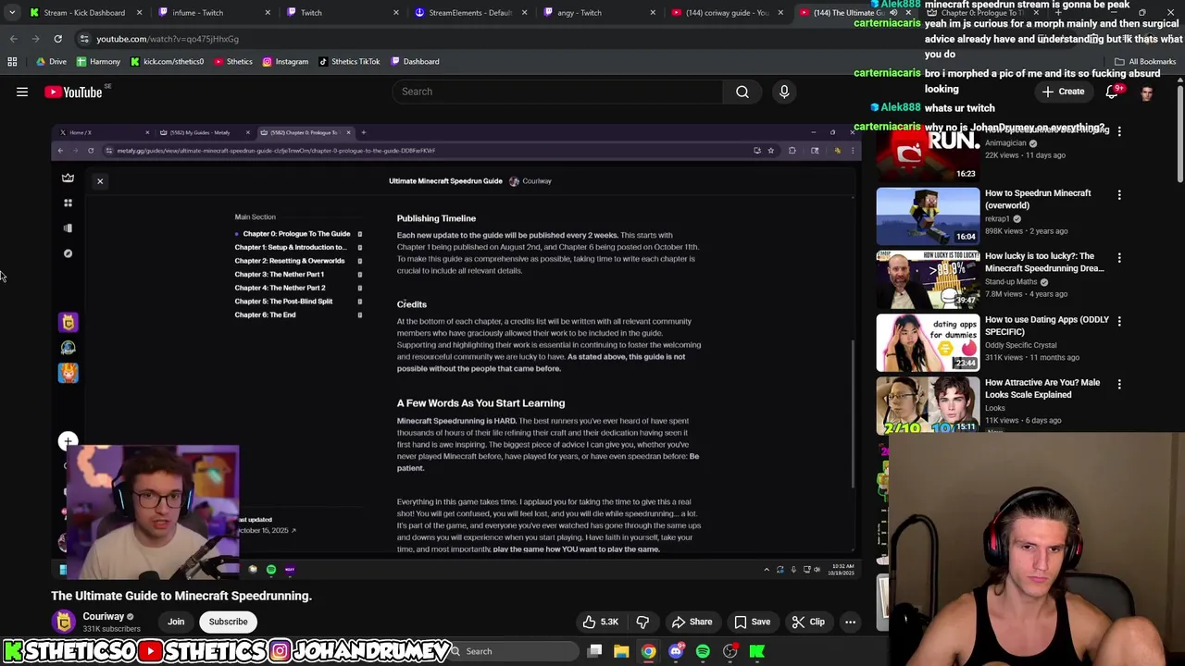Subscribe to the Couriway channel
This screenshot has width=1185, height=666.
(x=228, y=622)
